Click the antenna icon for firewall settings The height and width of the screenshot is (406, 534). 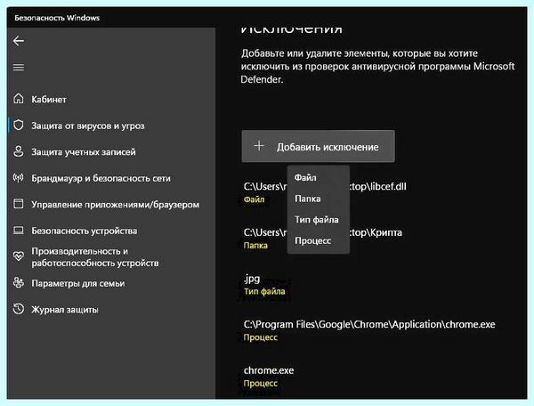pyautogui.click(x=19, y=178)
